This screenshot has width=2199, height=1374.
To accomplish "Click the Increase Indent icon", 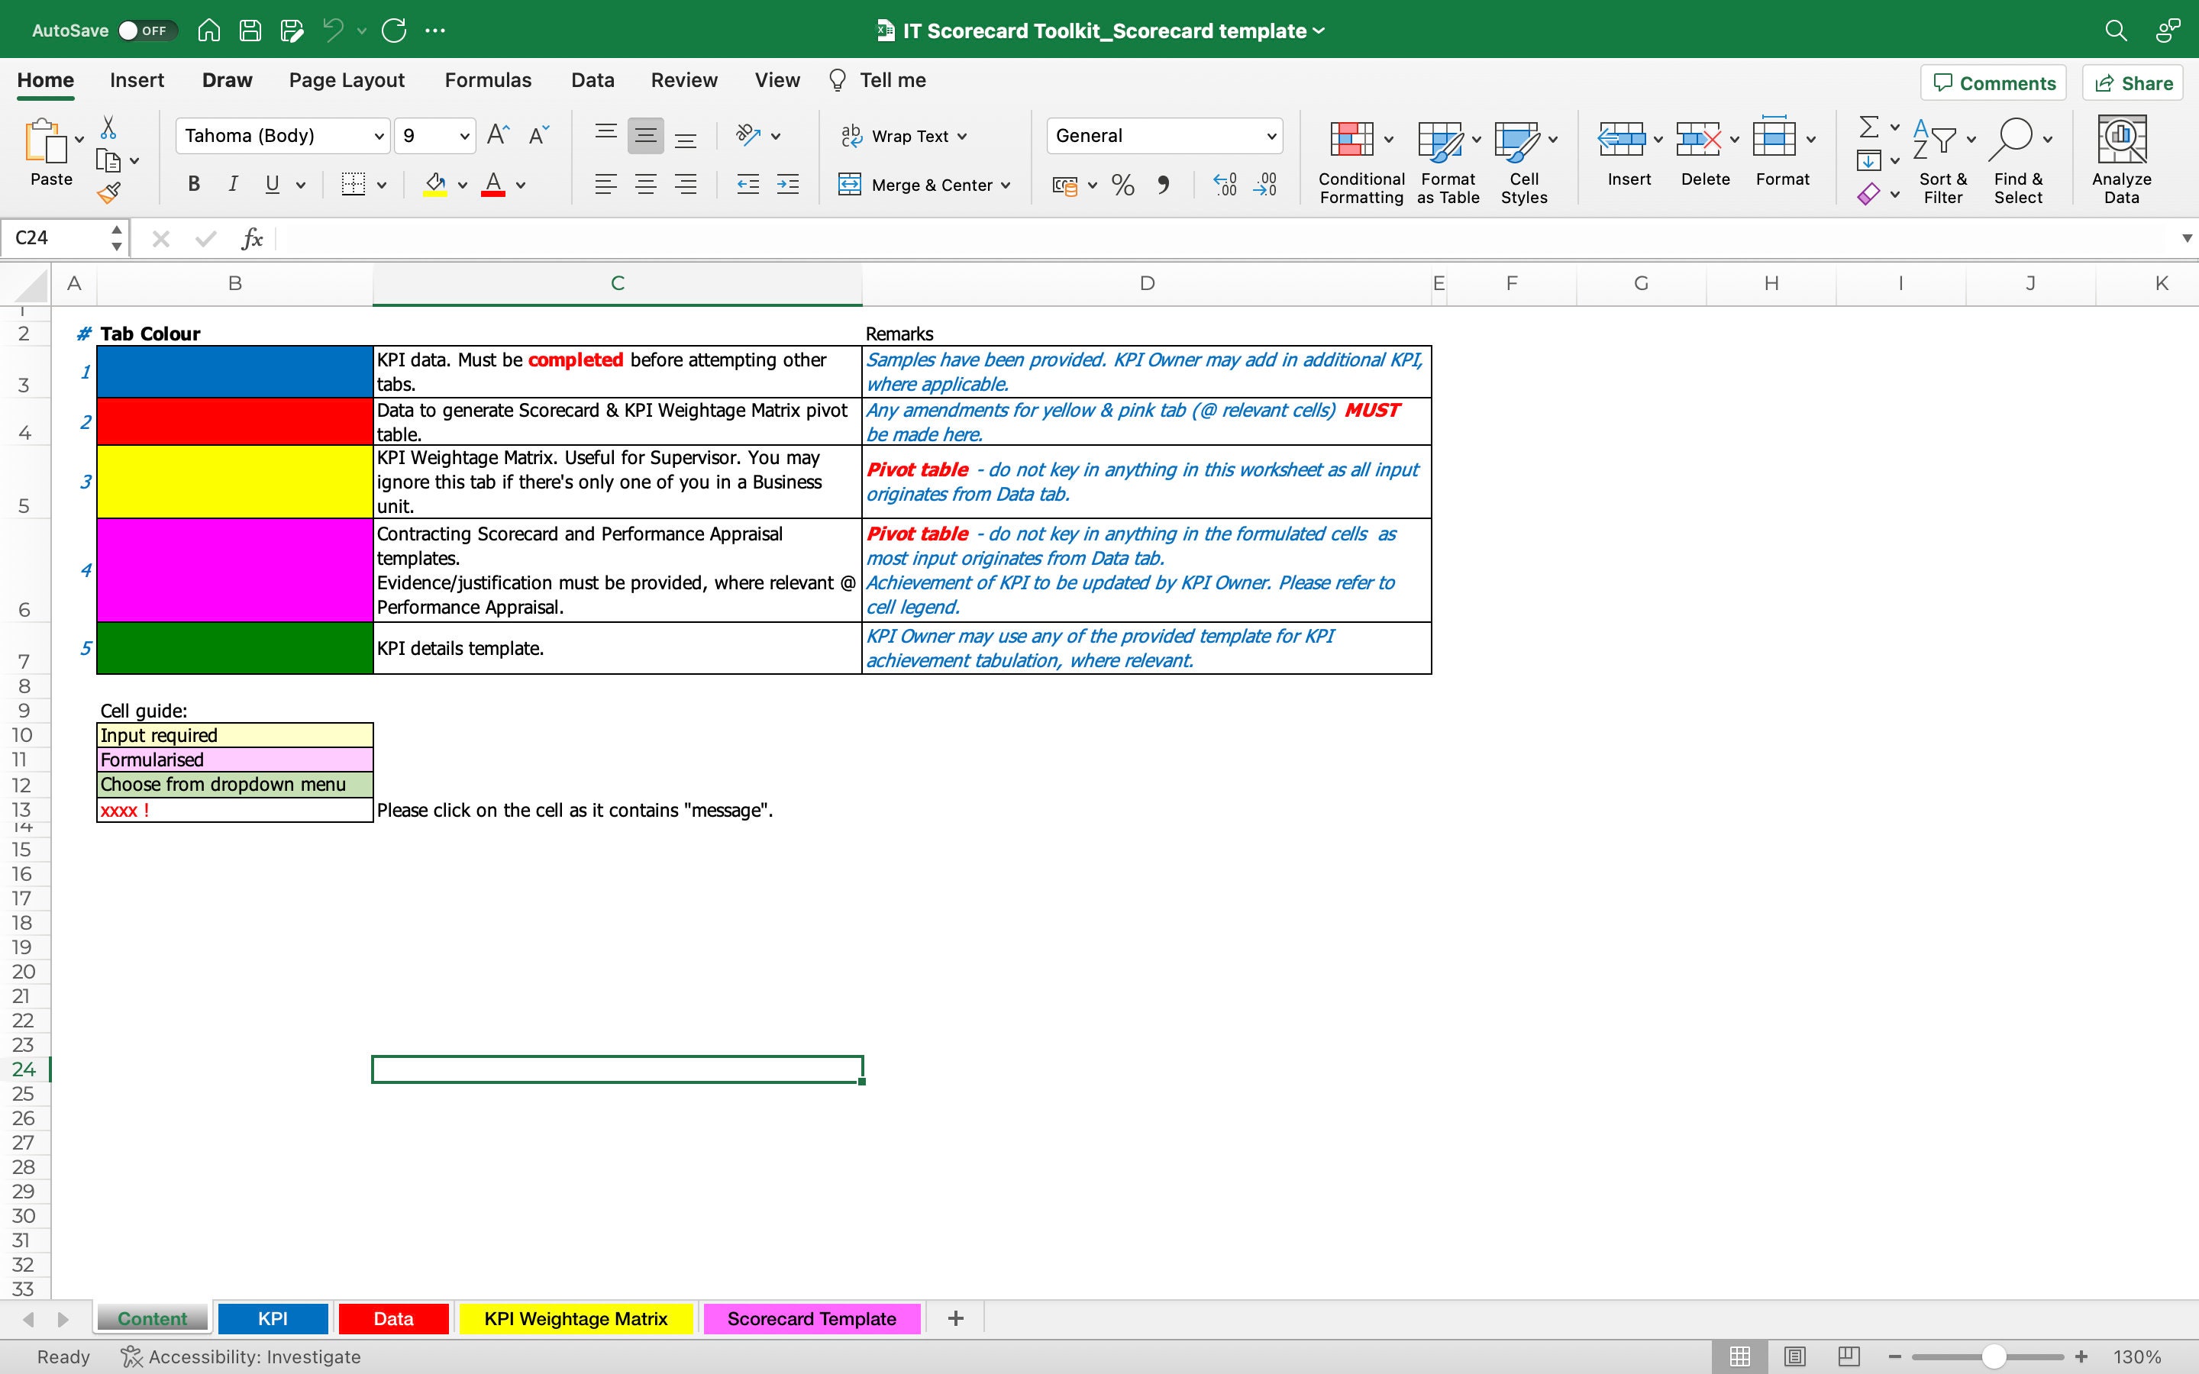I will tap(787, 185).
